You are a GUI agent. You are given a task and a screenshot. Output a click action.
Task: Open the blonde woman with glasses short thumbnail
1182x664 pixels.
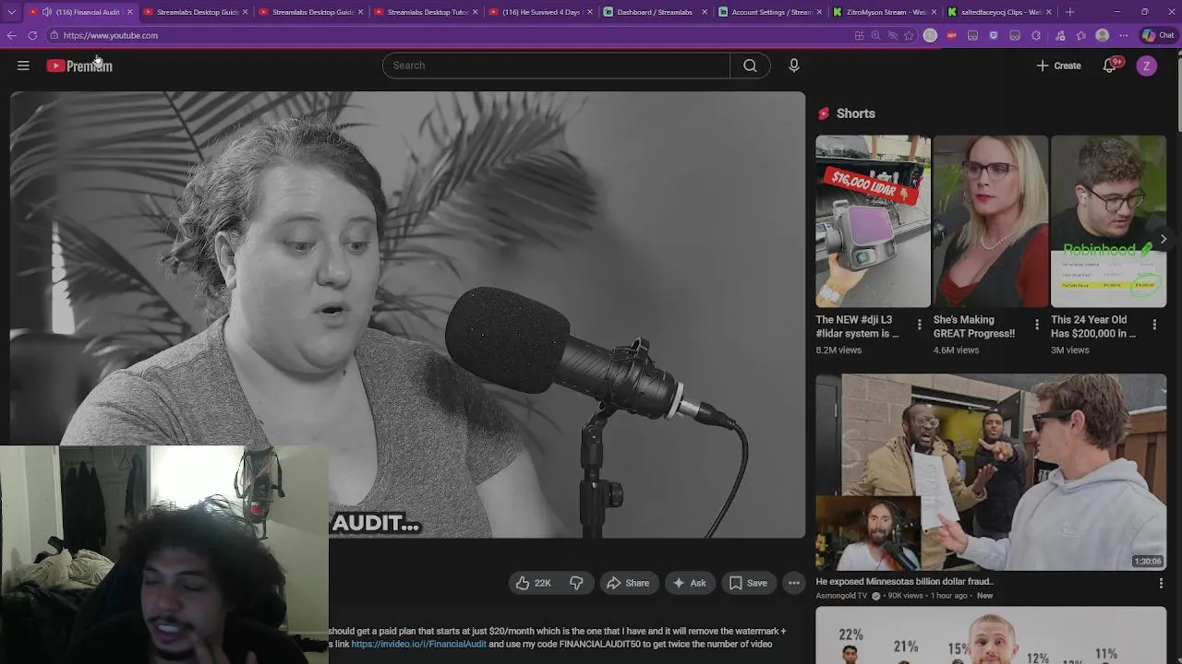(991, 221)
